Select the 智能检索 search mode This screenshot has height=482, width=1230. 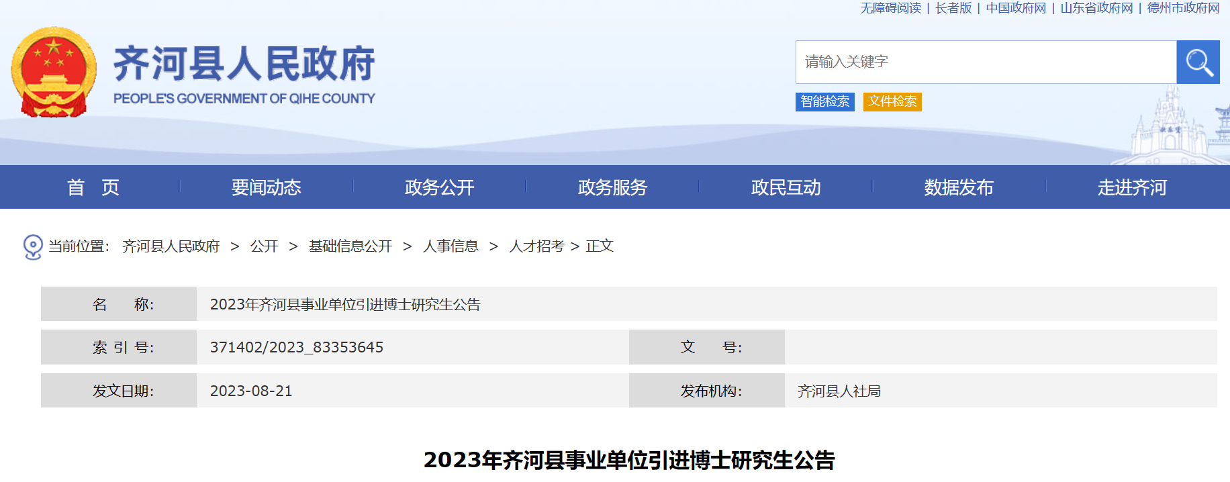coord(825,101)
